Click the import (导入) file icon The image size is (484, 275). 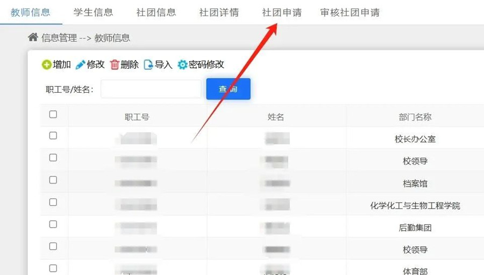tap(148, 65)
